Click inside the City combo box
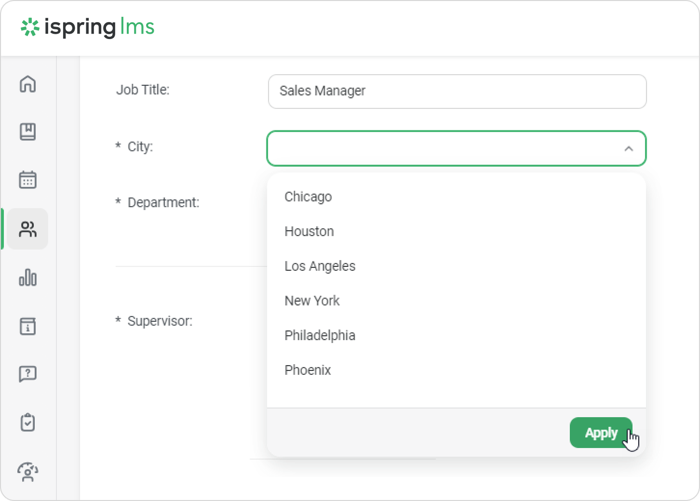The image size is (700, 501). pos(444,148)
